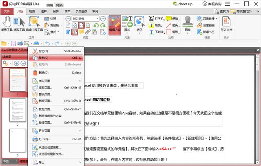Image resolution: width=261 pixels, height=166 pixels.
Task: Zoom out thumbnails with minus icon
Action: 23,63
